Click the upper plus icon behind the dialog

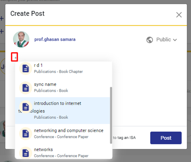pos(2,19)
